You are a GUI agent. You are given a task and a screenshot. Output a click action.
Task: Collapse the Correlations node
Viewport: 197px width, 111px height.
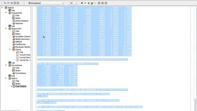[x=6, y=65]
